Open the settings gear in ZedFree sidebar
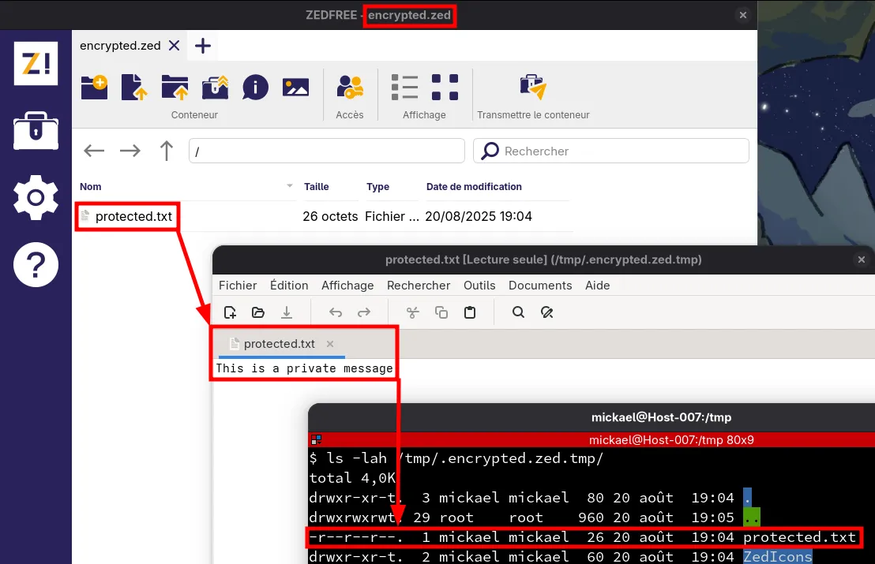The image size is (875, 564). 36,197
